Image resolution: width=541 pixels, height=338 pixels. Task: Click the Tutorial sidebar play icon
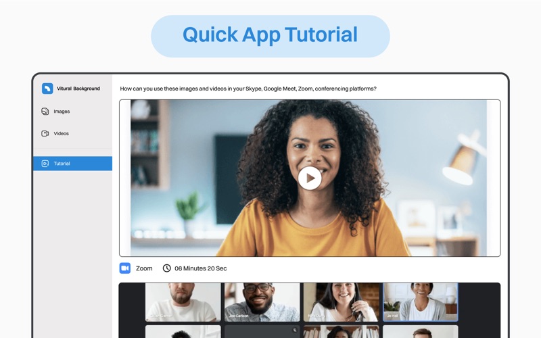coord(45,164)
